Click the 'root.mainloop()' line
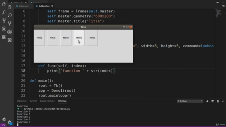 click(55, 96)
